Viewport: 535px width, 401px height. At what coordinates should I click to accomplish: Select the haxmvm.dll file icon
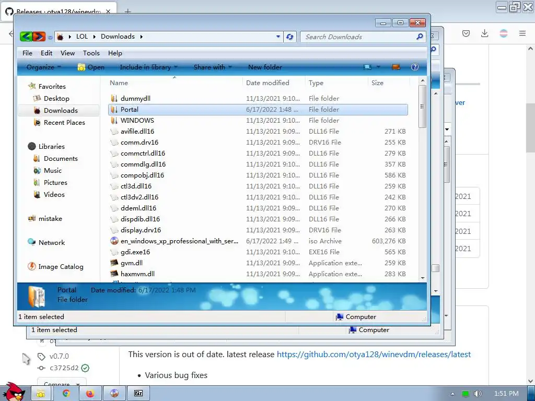point(114,274)
